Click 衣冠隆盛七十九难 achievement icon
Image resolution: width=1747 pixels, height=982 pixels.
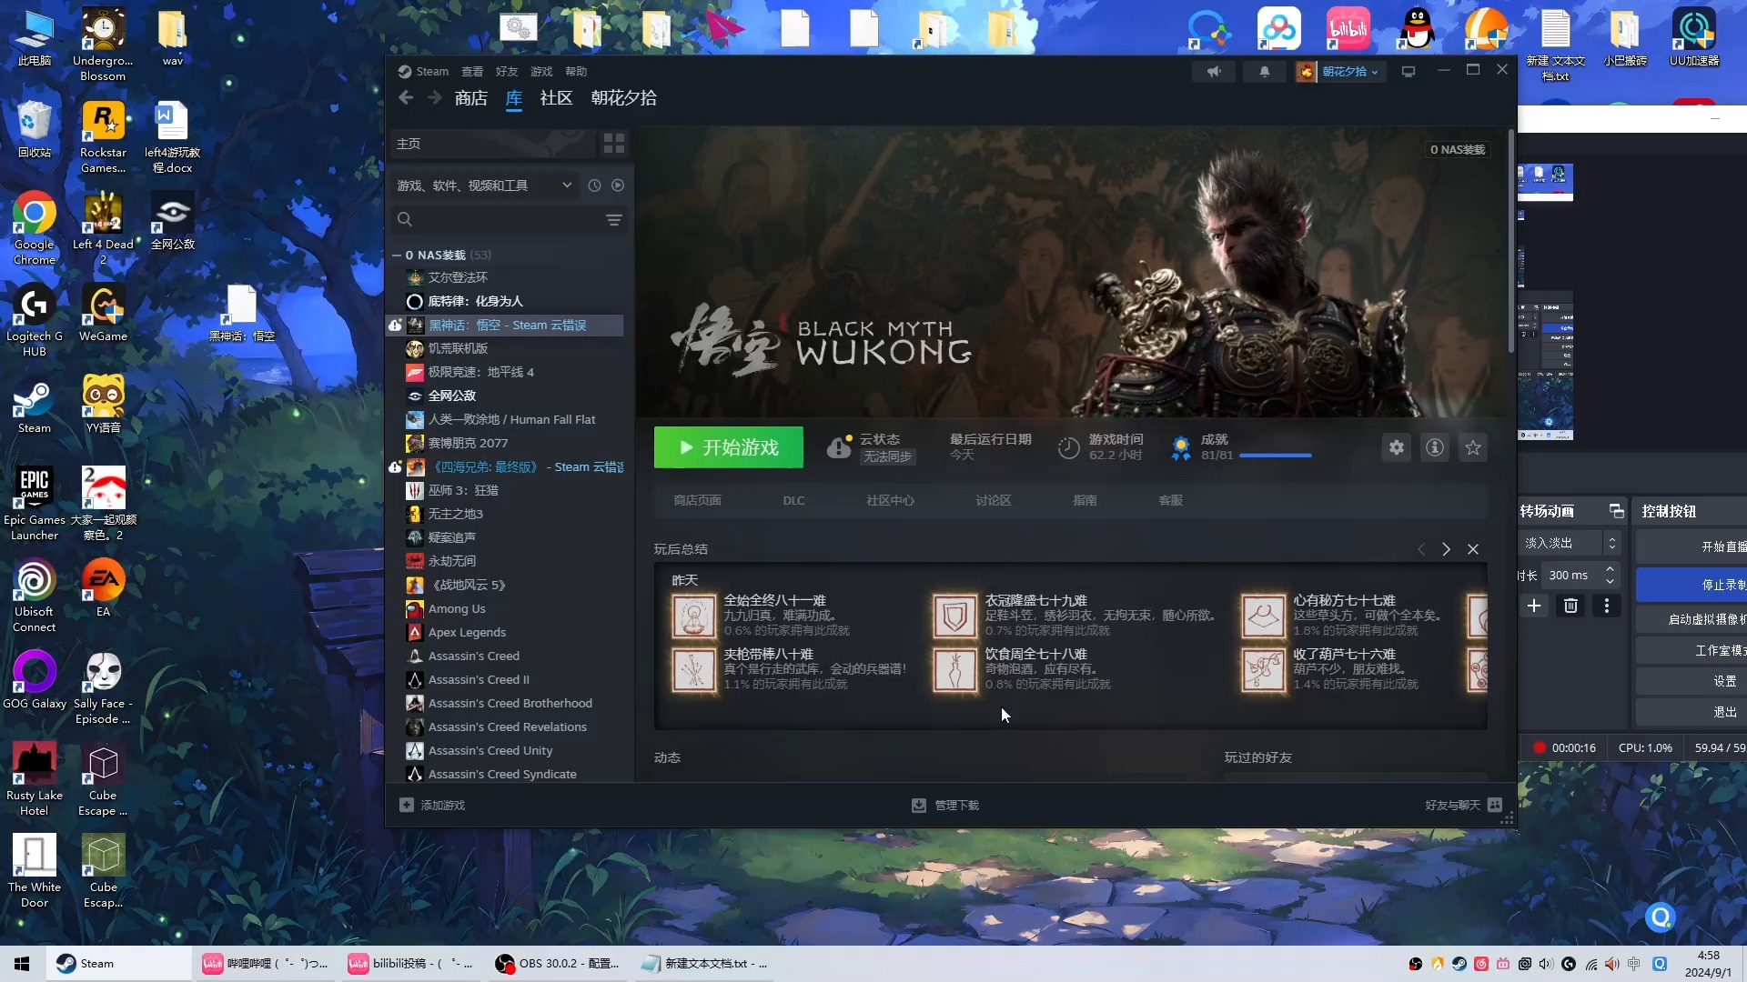click(x=955, y=616)
